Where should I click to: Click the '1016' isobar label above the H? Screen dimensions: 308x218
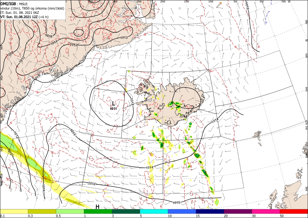[x=92, y=184]
